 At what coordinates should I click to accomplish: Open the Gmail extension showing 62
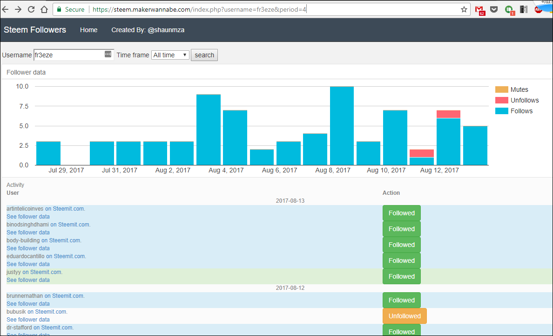click(x=479, y=10)
